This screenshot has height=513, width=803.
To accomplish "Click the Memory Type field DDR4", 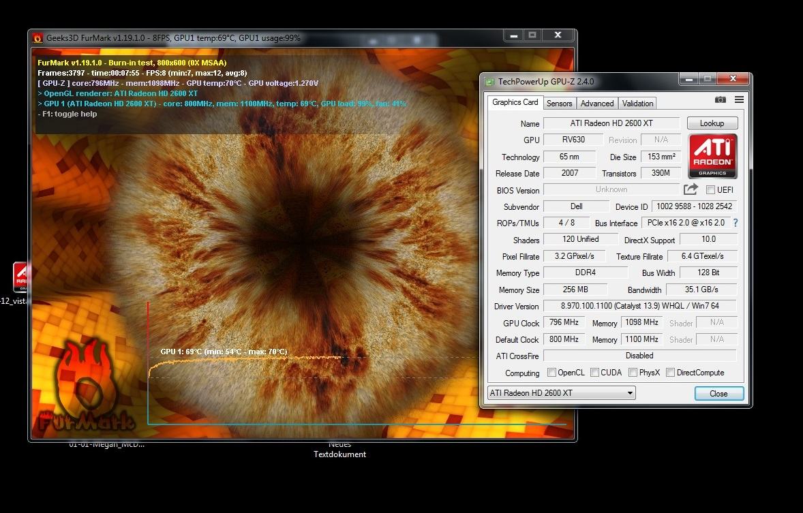I will (586, 273).
